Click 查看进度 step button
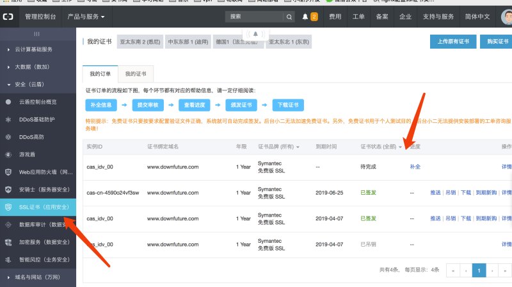The width and height of the screenshot is (512, 287). [195, 105]
